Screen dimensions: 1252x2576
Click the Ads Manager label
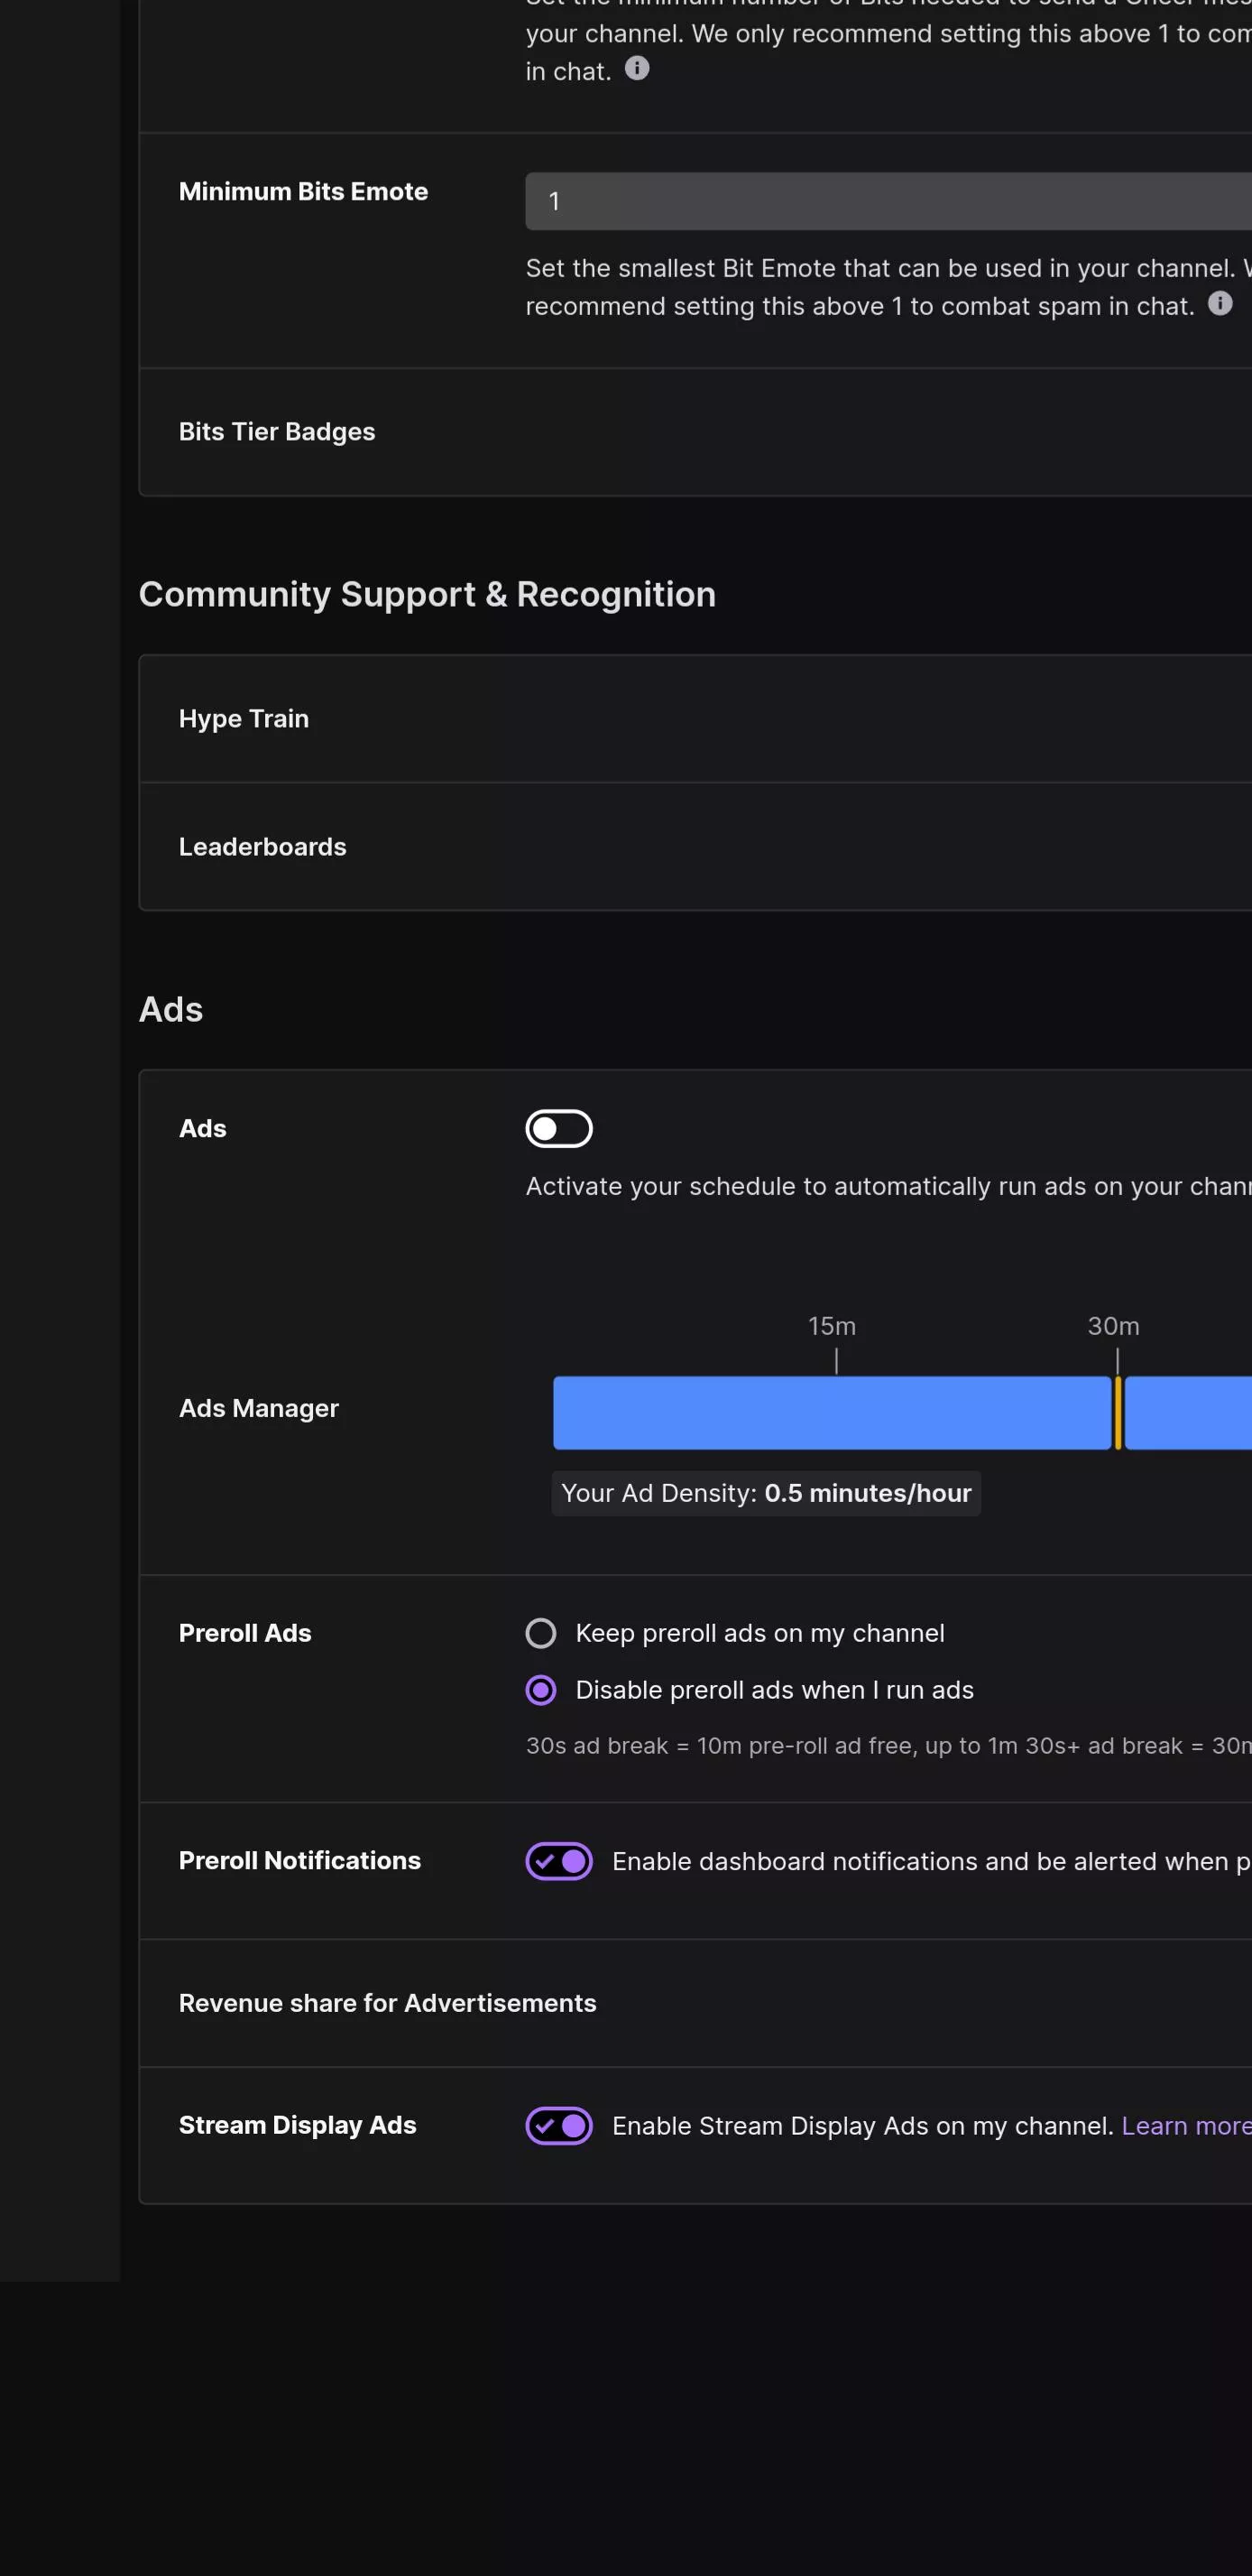[x=259, y=1408]
